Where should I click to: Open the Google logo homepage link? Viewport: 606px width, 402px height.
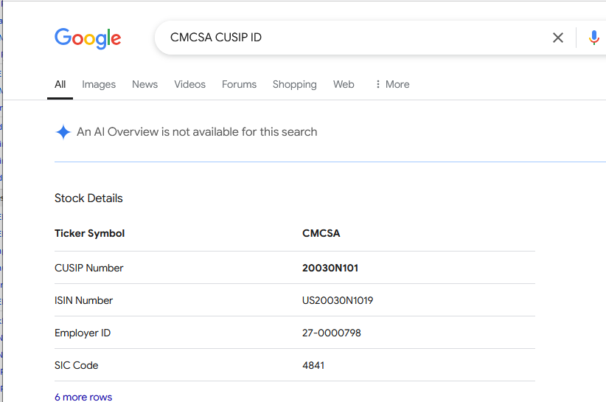pos(88,38)
